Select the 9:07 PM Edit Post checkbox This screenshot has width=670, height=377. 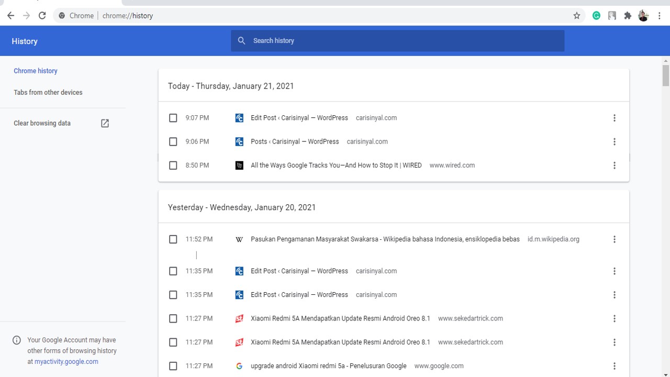click(x=173, y=118)
